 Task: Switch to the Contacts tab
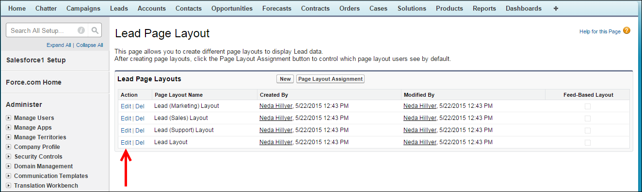tap(189, 8)
